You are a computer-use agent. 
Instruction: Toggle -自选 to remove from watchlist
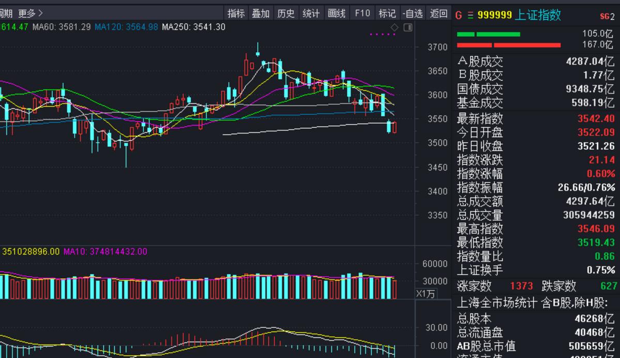tap(413, 13)
